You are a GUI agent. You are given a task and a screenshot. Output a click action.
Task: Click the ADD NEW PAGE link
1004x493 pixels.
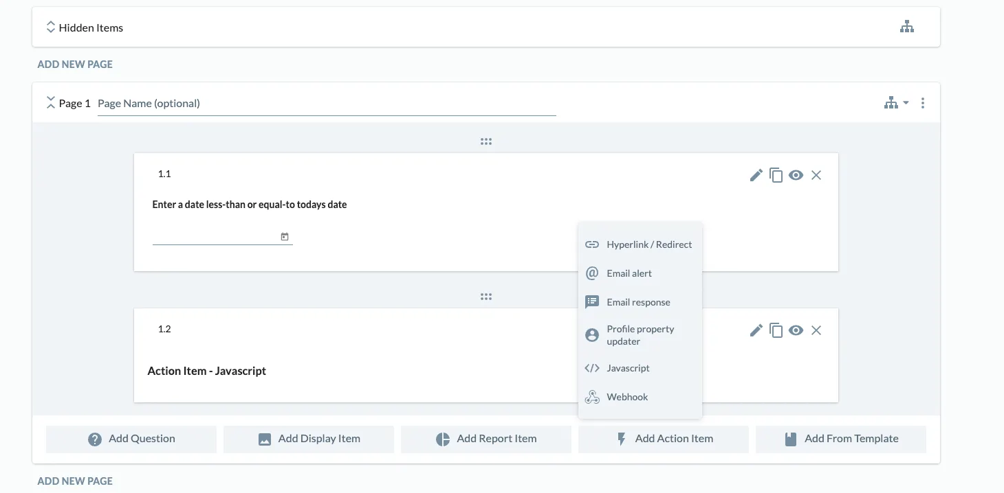(74, 64)
